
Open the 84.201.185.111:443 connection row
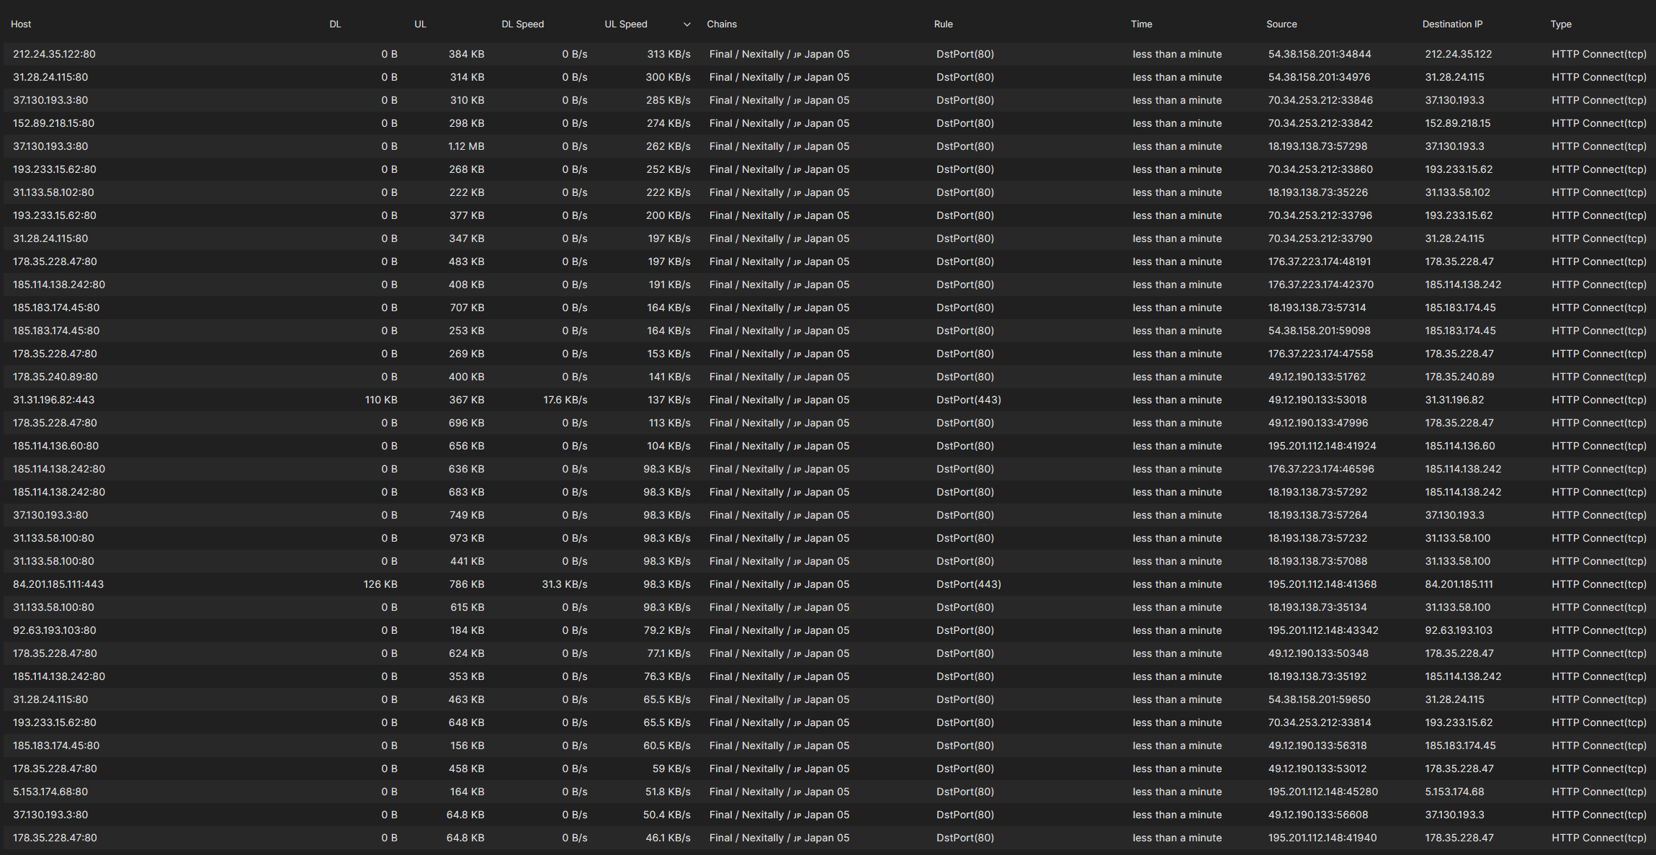[58, 584]
